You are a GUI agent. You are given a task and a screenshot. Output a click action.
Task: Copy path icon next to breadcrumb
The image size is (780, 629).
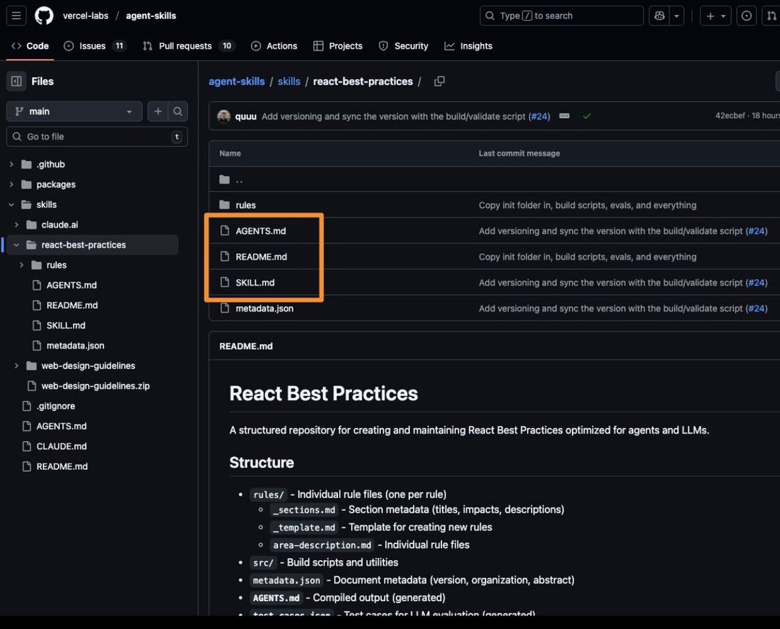[x=439, y=81]
